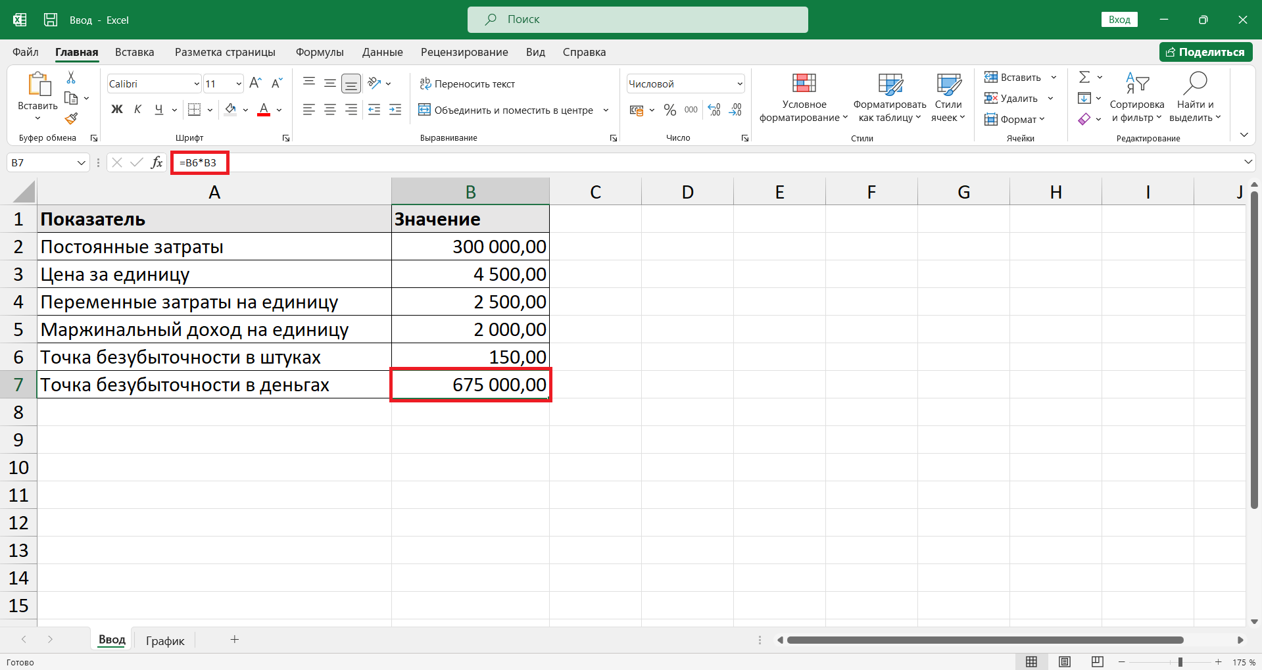1262x670 pixels.
Task: Expand the Name Box dropdown arrow
Action: 82,162
